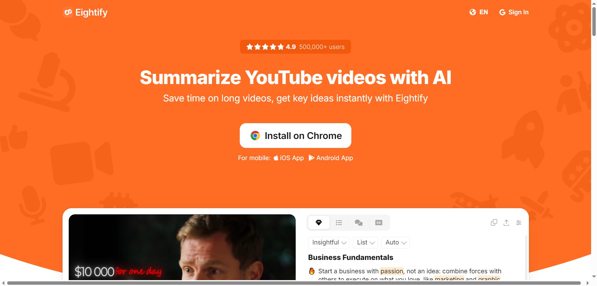Click the horizontal page scrollbar
597x286 pixels.
pos(294,283)
